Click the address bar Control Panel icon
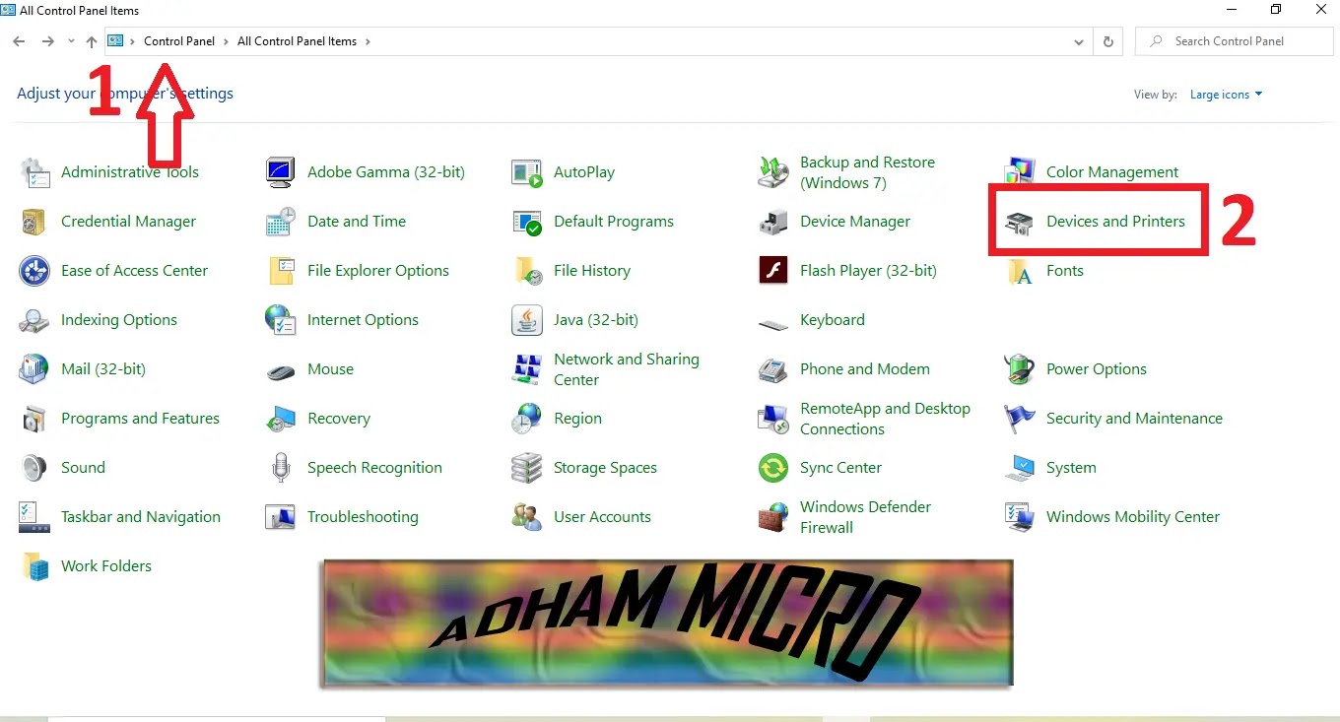1340x722 pixels. [x=116, y=41]
